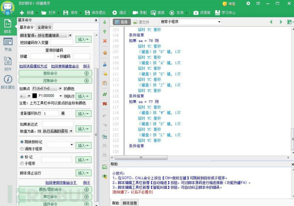Switch to the 源文件 source view tab
This screenshot has height=206, width=294.
coord(141,22)
